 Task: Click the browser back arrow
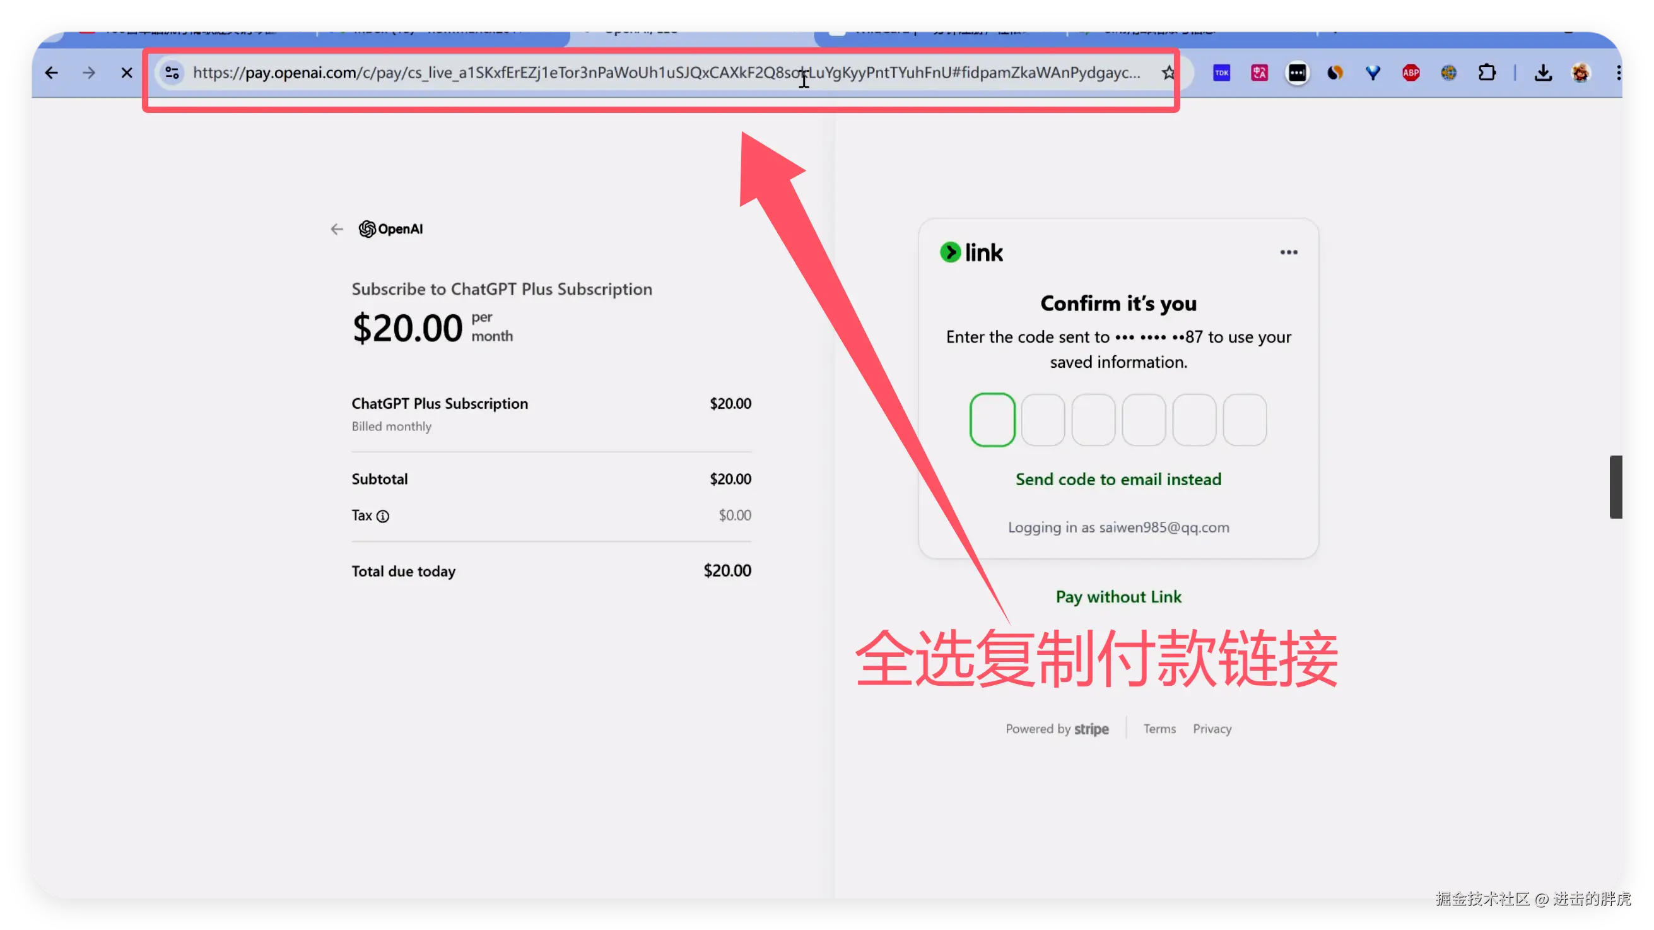coord(51,73)
